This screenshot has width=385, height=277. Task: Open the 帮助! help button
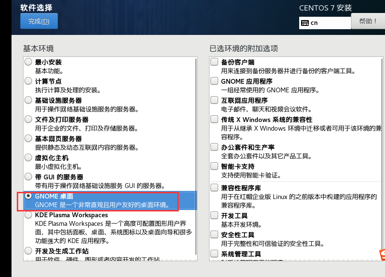tap(368, 22)
